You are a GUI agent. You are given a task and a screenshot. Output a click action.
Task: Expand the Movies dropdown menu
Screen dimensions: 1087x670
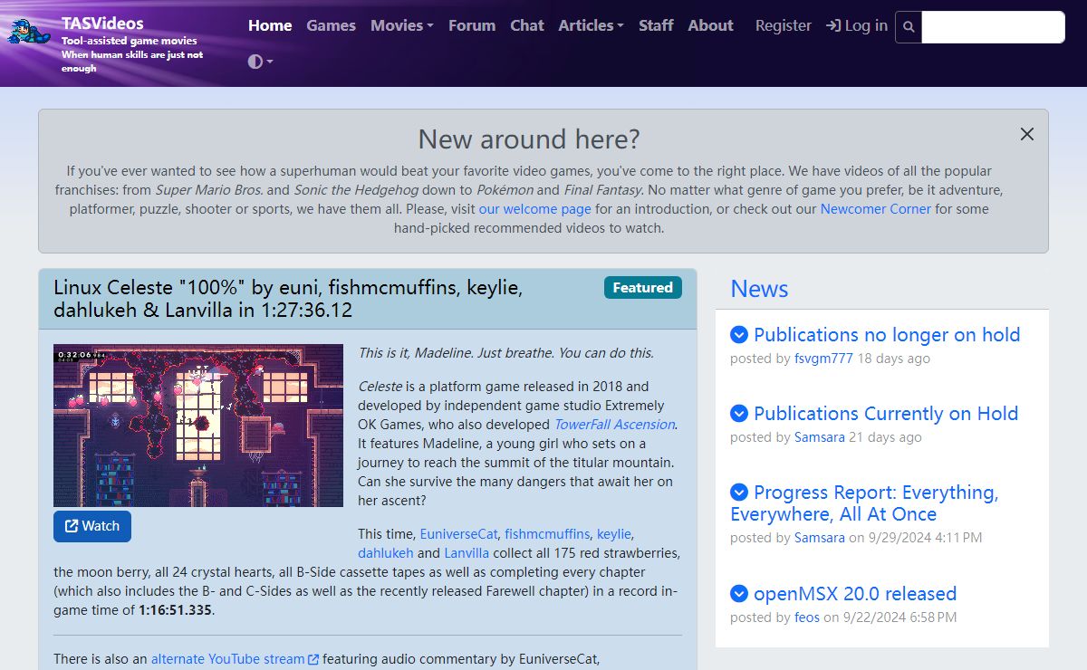[401, 25]
